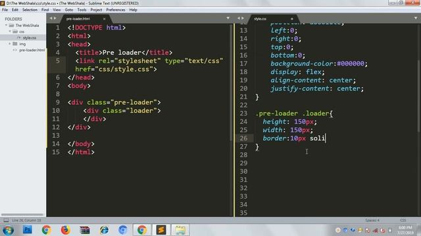The height and width of the screenshot is (236, 421).
Task: Open WinRAR from the taskbar
Action: [85, 230]
